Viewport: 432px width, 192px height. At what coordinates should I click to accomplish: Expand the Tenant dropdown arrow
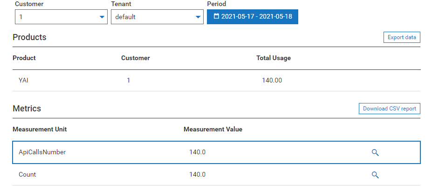click(x=198, y=17)
